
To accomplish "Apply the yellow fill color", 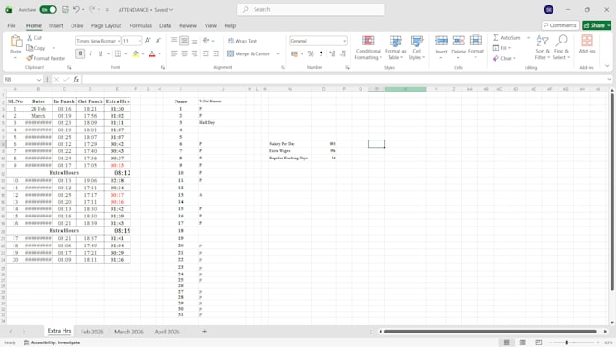I will (x=136, y=53).
